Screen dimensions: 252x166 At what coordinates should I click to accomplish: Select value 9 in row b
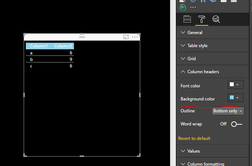(71, 59)
